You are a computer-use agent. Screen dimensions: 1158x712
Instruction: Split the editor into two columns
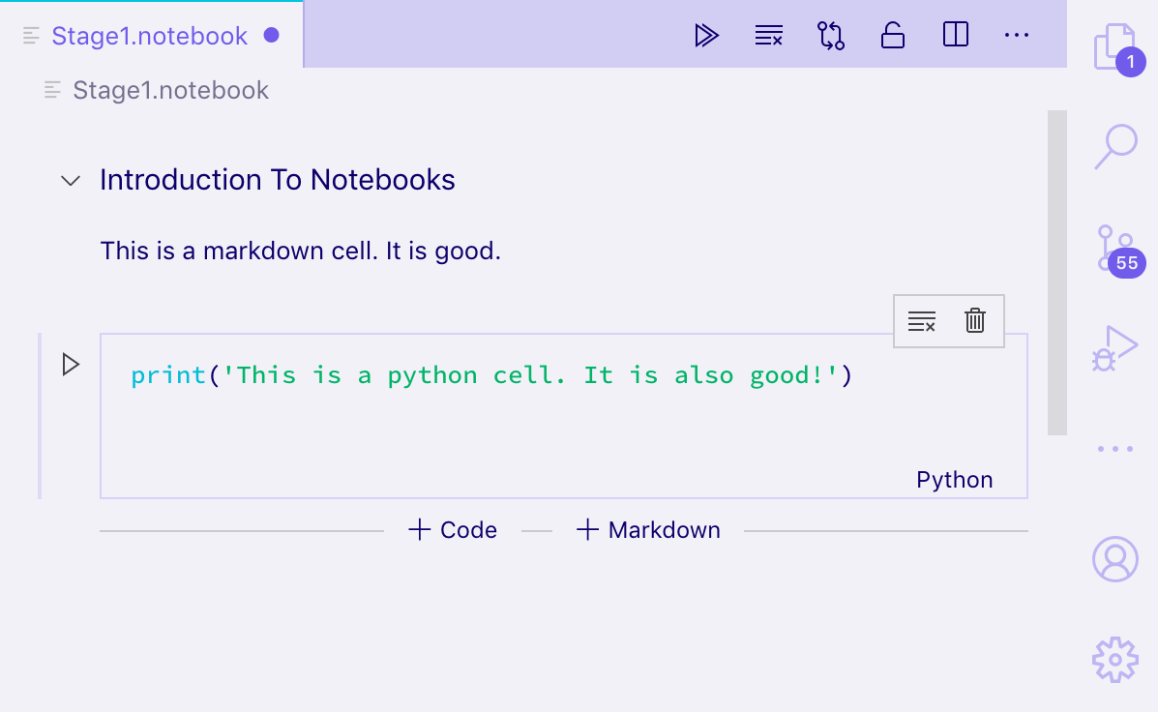tap(955, 35)
